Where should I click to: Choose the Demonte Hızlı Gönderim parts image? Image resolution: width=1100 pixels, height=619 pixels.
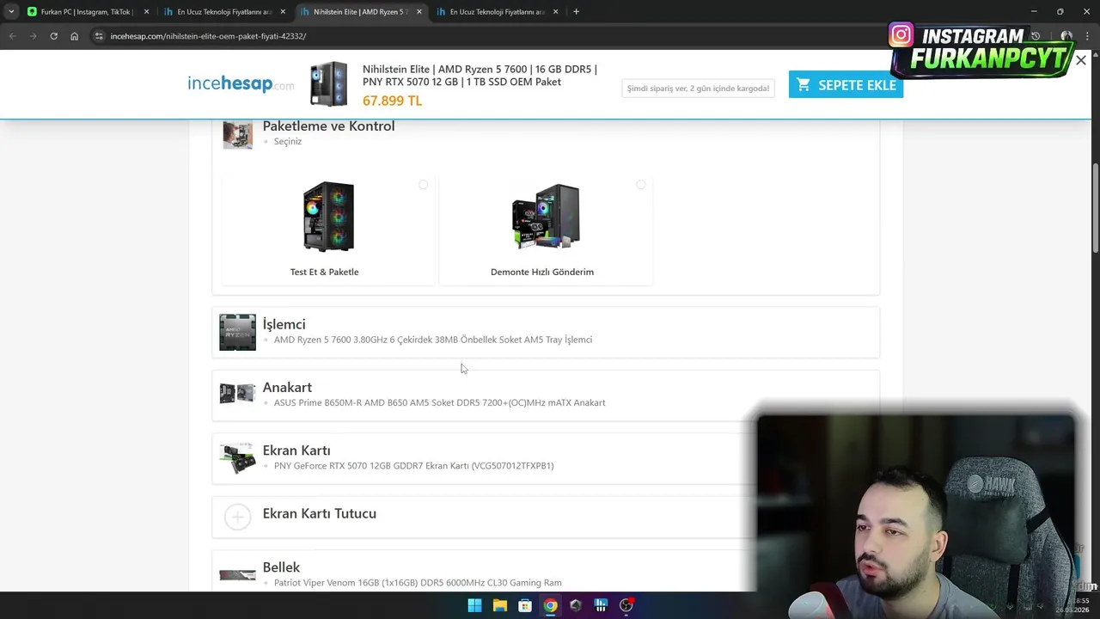click(546, 217)
